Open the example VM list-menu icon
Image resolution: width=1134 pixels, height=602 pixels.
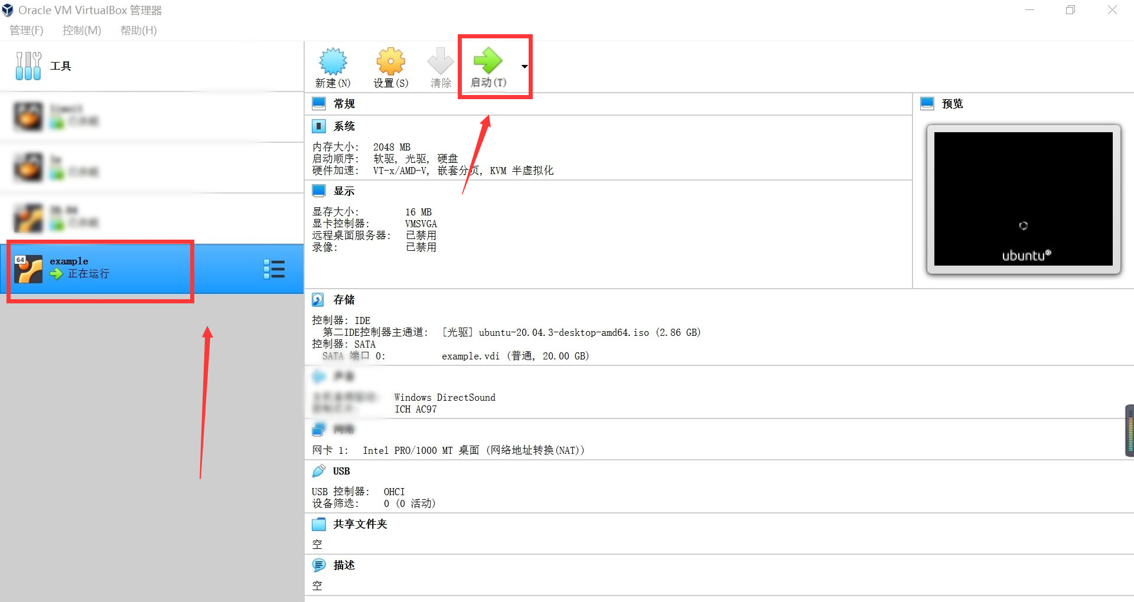click(x=274, y=269)
